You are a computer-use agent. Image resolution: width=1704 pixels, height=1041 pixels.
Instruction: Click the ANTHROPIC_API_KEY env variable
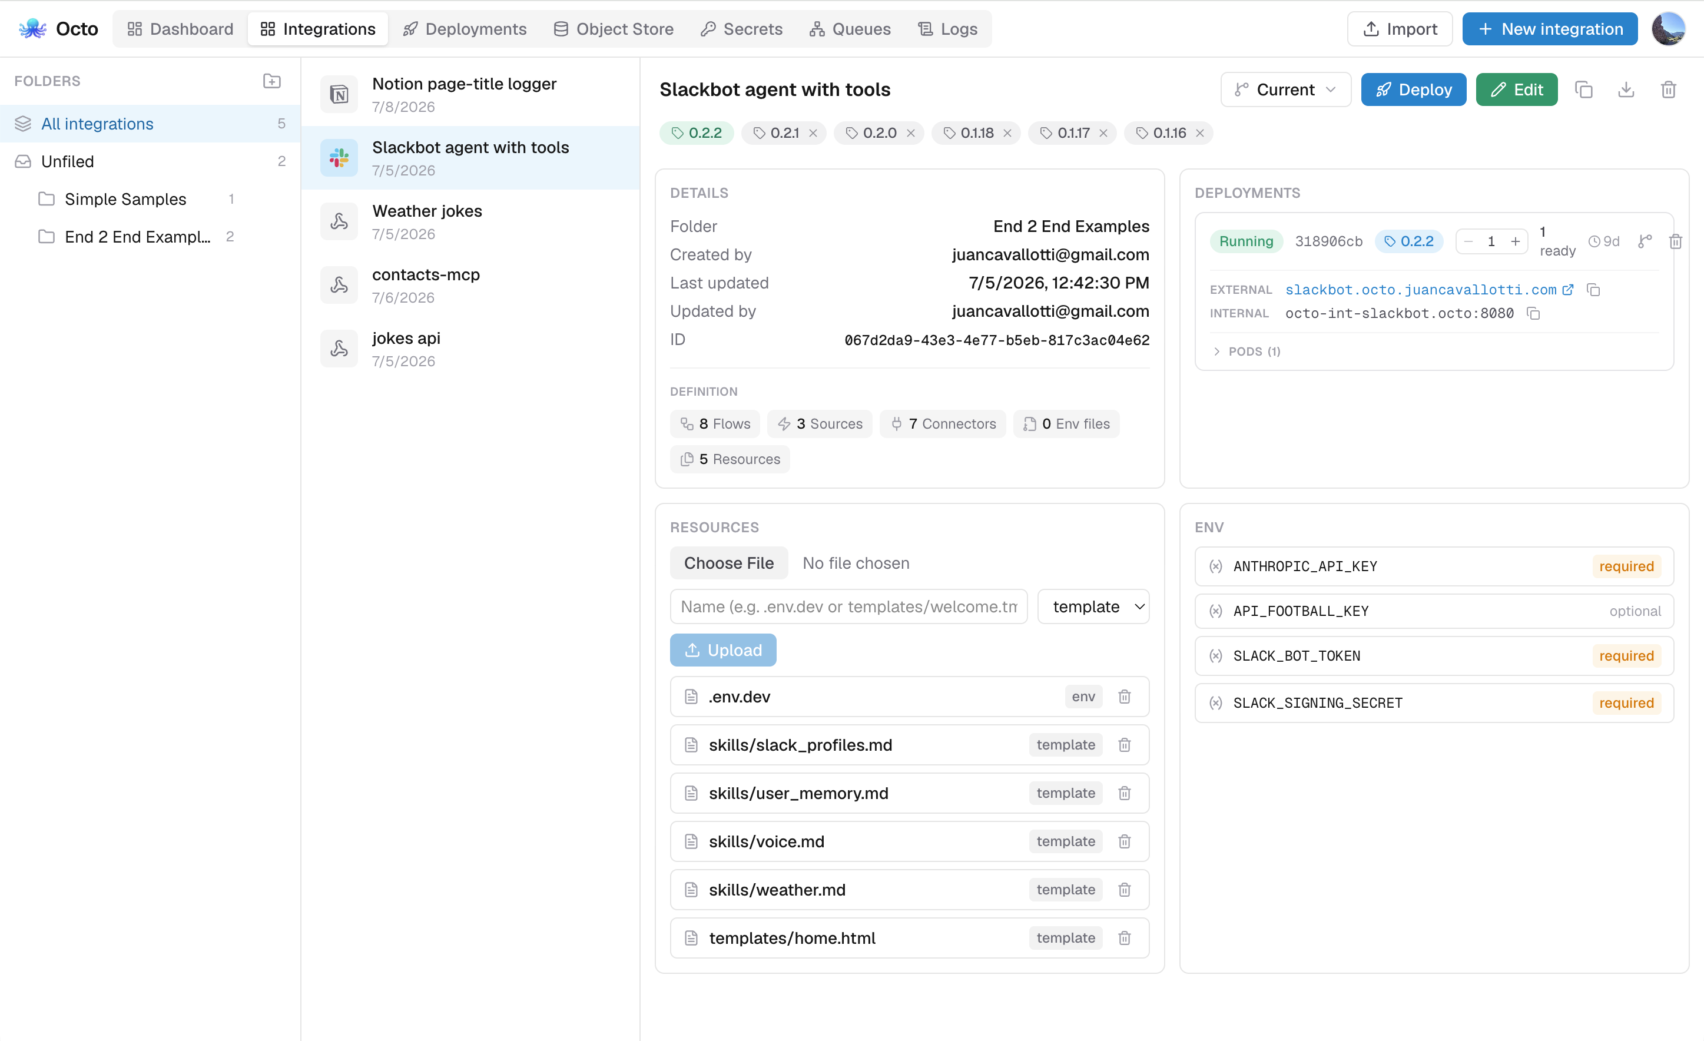click(x=1434, y=566)
